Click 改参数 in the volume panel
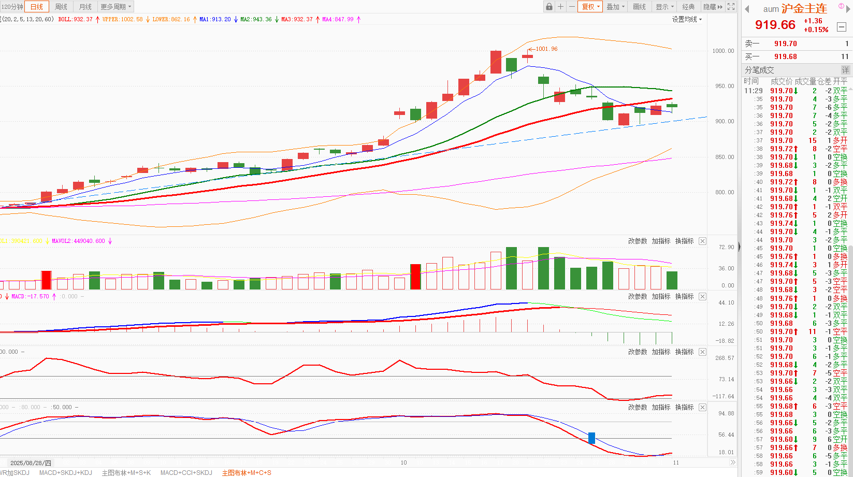Screen dimensions: 853x477 pyautogui.click(x=638, y=241)
